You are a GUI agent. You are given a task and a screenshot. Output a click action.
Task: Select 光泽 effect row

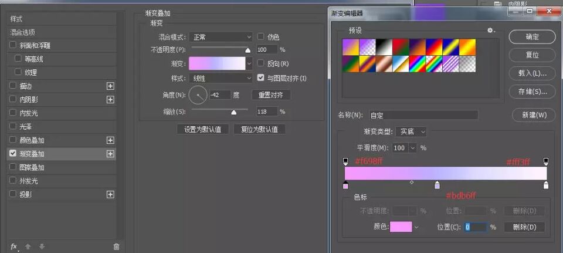coord(62,127)
